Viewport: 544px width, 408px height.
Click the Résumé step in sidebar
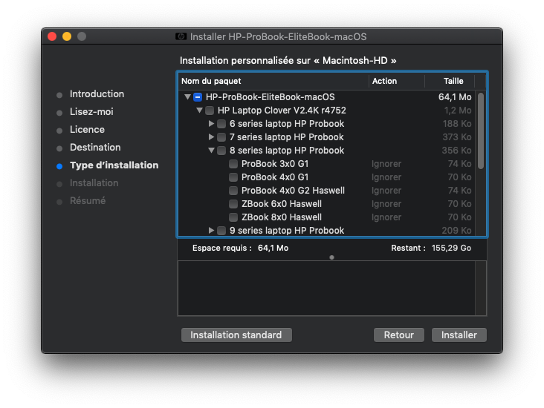click(88, 201)
